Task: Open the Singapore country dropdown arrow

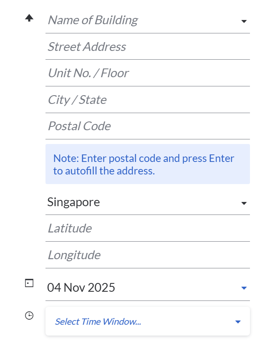Action: [x=244, y=203]
